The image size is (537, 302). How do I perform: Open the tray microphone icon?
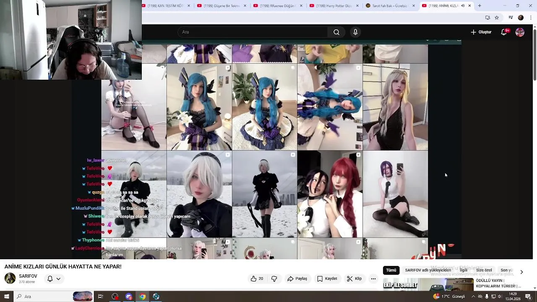(487, 297)
